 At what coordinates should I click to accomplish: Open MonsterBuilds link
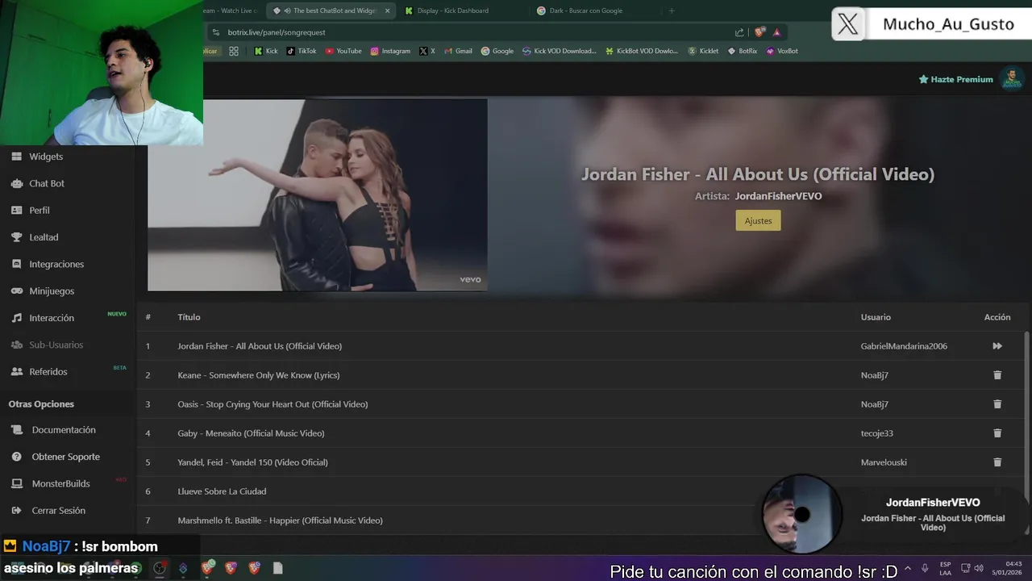[x=60, y=483]
